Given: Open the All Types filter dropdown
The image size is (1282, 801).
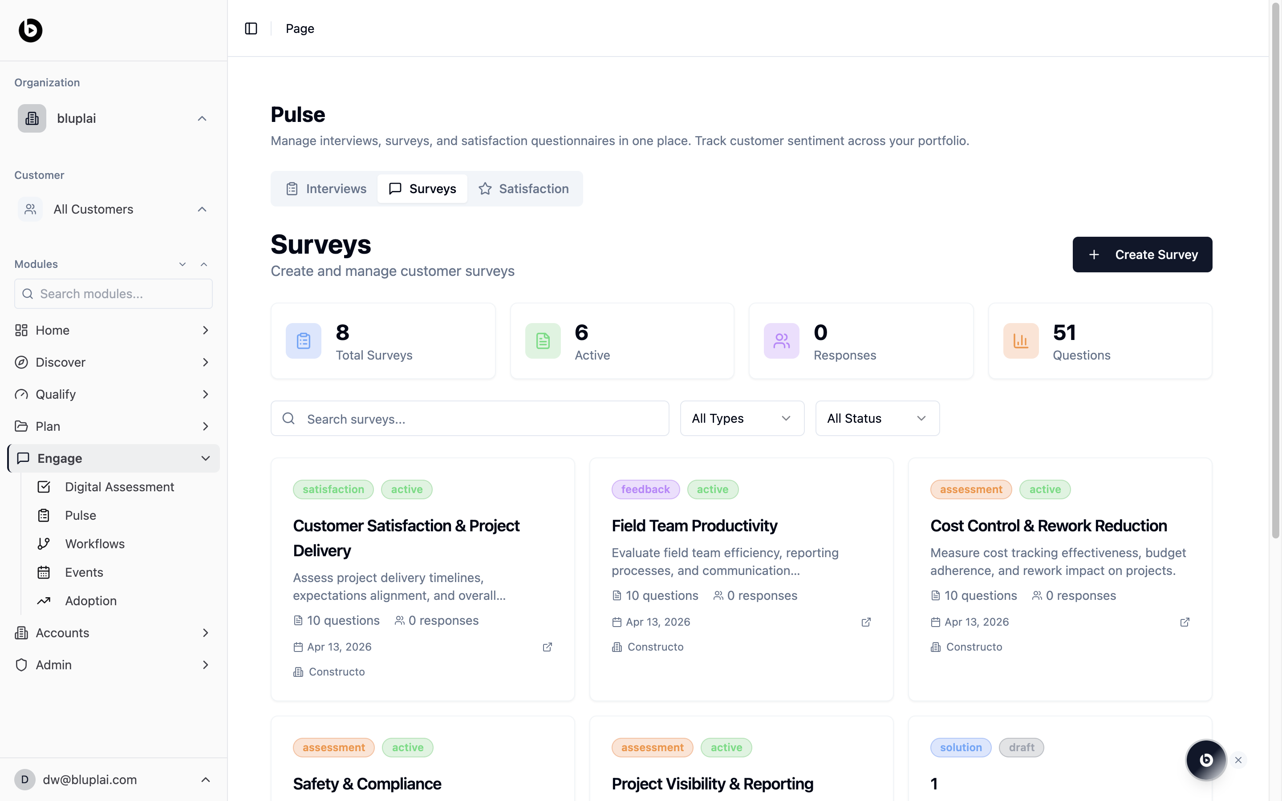Looking at the screenshot, I should coord(742,418).
